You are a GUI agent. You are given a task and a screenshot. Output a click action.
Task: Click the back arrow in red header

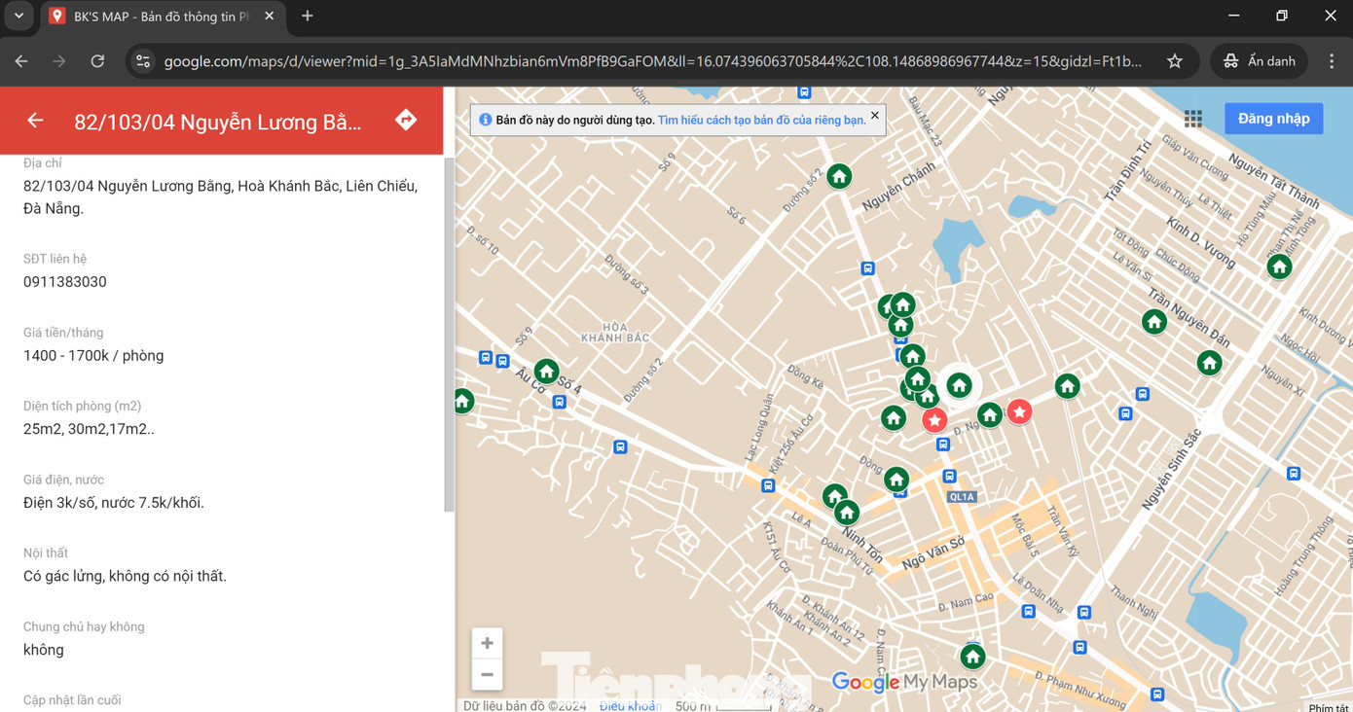pyautogui.click(x=35, y=121)
